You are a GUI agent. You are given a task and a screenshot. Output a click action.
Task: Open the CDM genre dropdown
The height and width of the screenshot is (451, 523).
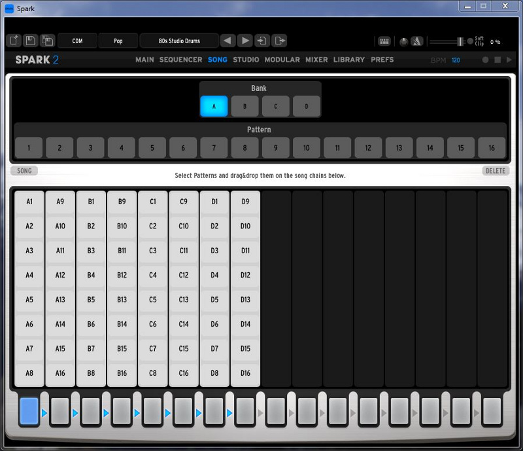[77, 41]
